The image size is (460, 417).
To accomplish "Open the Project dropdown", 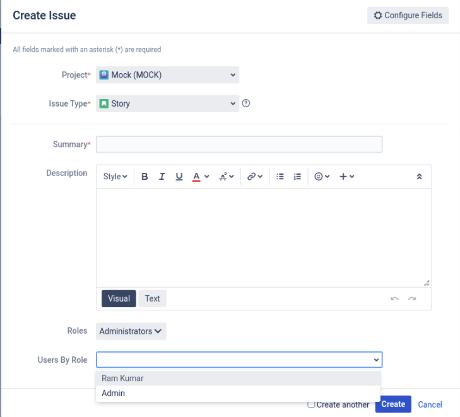I will click(x=167, y=75).
